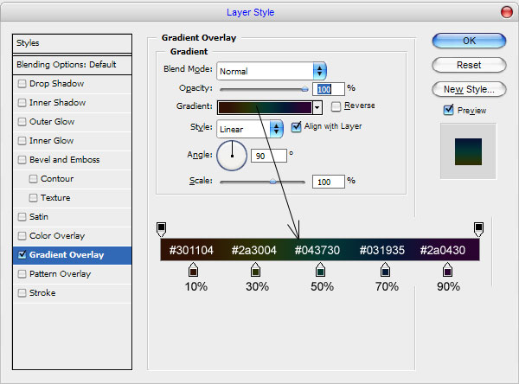Click the style preview thumbnail

(x=468, y=151)
